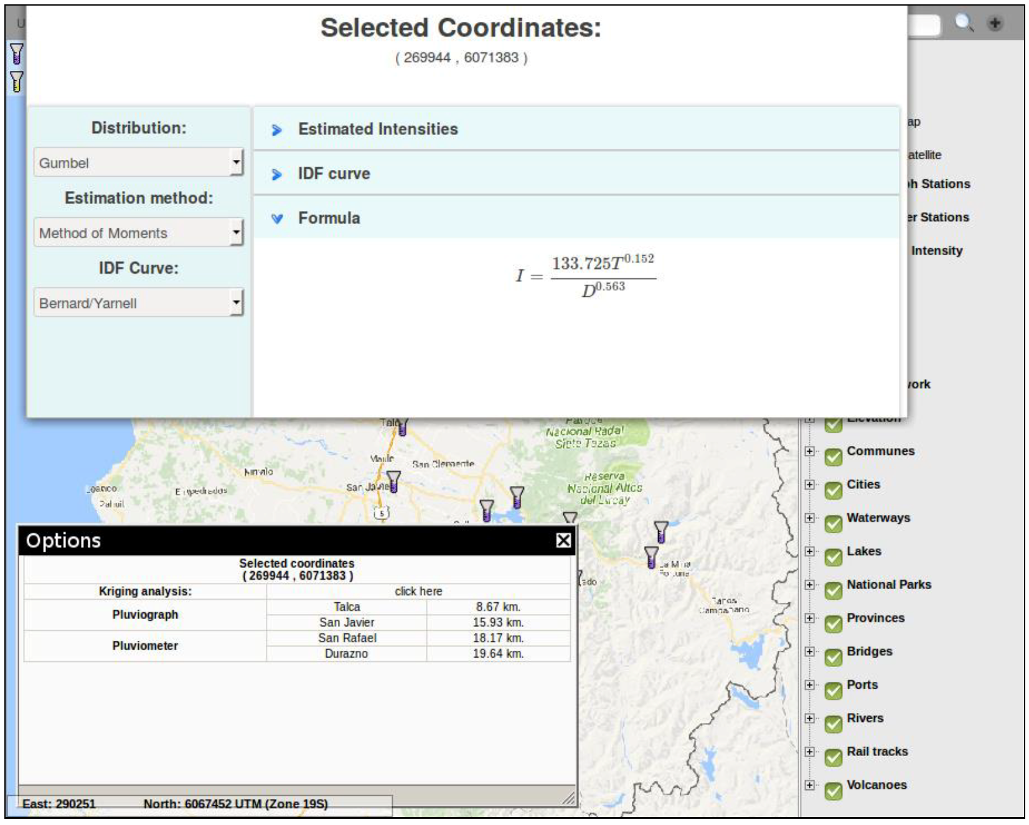Expand the IDF curve section
The height and width of the screenshot is (825, 1029).
334,174
